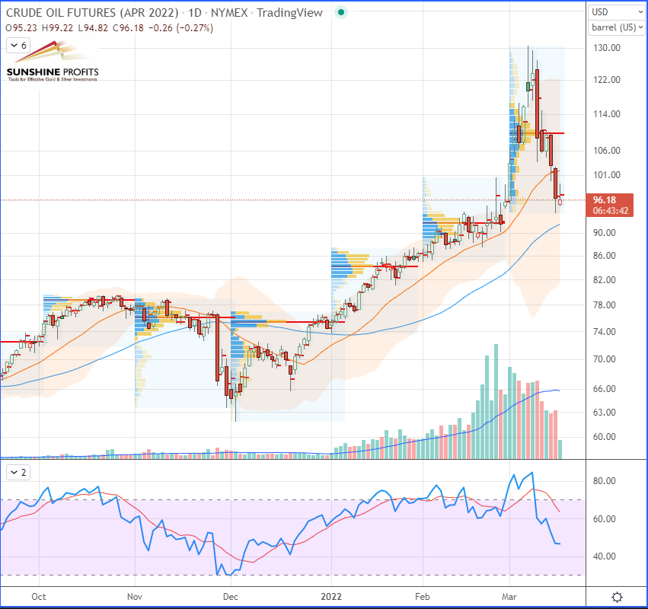648x609 pixels.
Task: Open the USD currency dropdown
Action: point(616,12)
